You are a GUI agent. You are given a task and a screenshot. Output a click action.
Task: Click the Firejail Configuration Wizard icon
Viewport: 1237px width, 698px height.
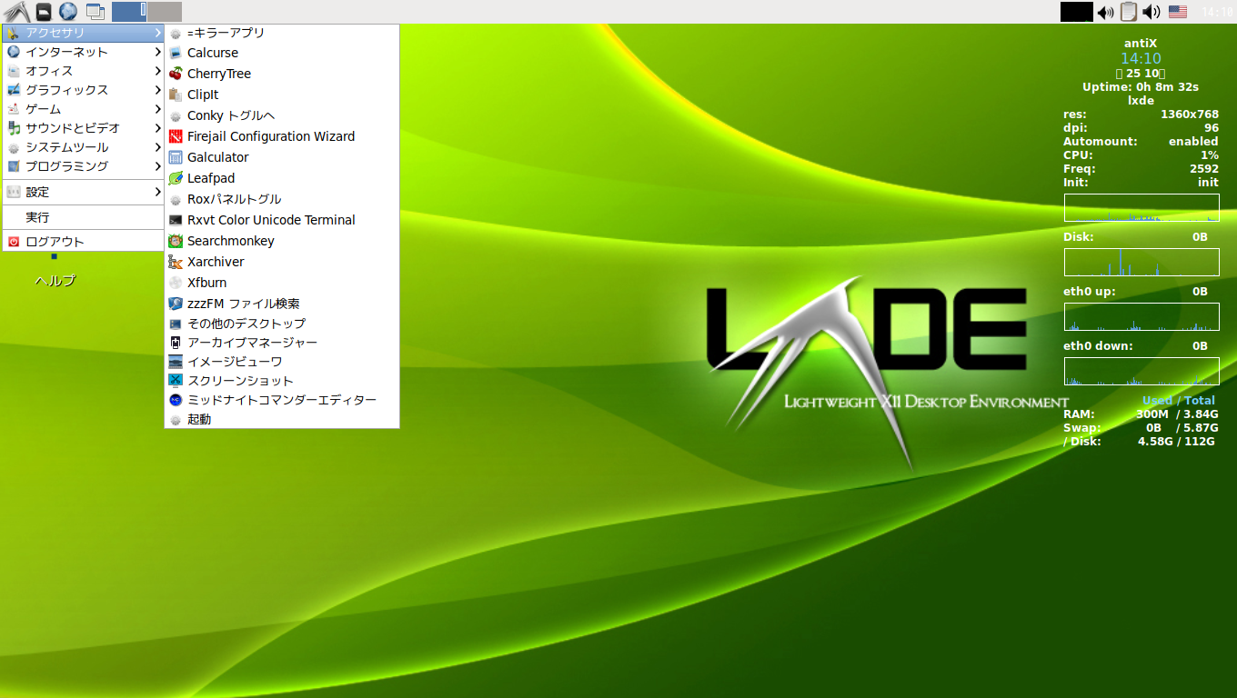point(176,136)
